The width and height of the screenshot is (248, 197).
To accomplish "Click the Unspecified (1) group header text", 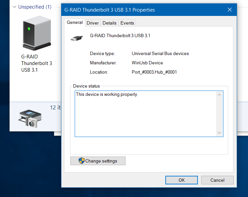I will pos(35,7).
